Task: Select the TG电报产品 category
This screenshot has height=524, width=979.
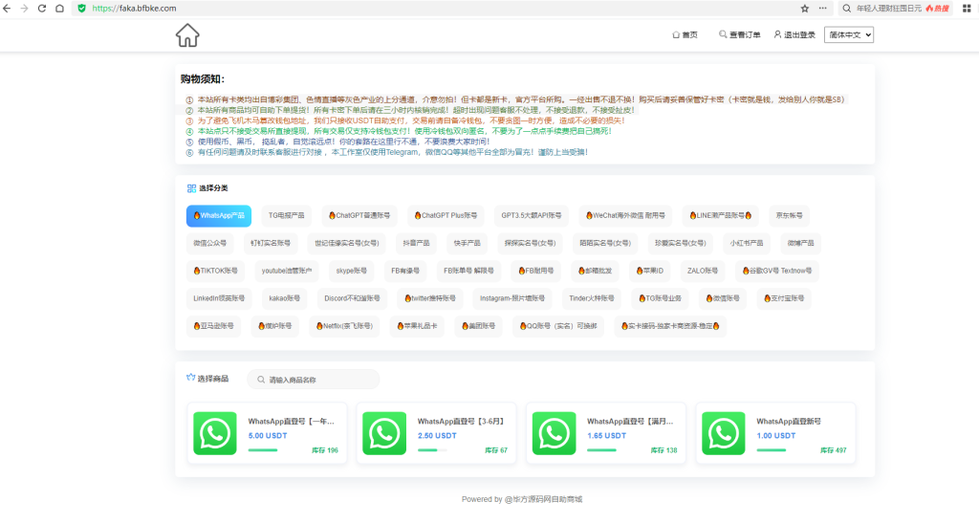Action: pos(287,215)
